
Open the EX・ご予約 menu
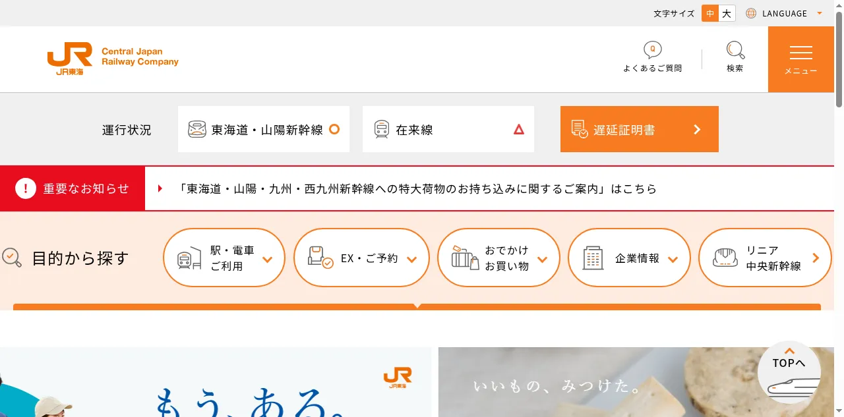coord(361,258)
